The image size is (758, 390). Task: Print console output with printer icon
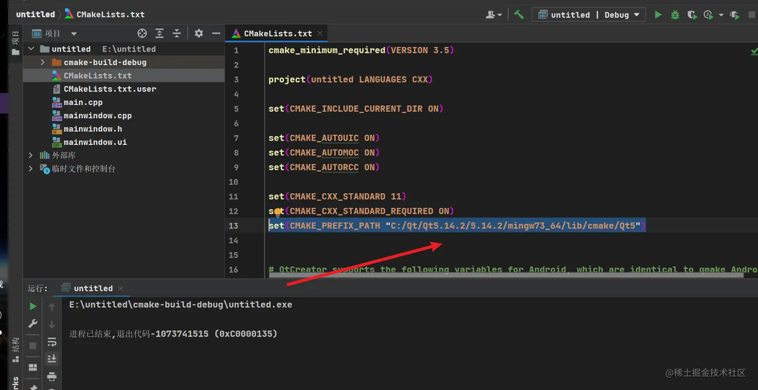[x=52, y=376]
